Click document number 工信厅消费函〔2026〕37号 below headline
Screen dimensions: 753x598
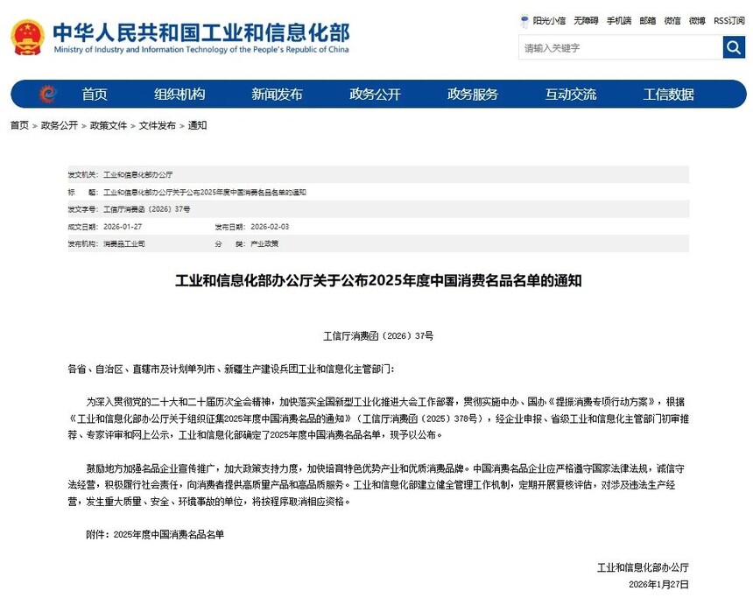point(378,335)
